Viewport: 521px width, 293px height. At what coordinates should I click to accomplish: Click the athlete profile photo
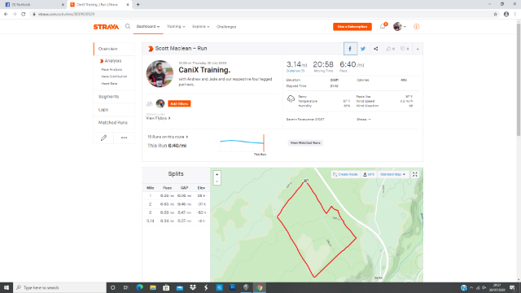(x=160, y=74)
